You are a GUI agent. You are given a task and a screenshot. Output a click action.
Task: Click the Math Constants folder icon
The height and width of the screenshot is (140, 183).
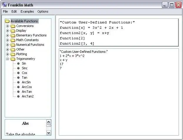click(x=13, y=40)
